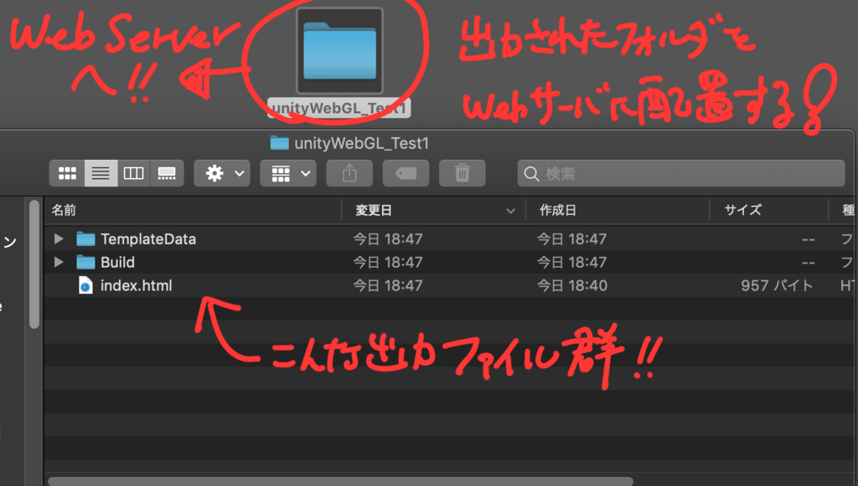
Task: Click the magnifier icon in search field
Action: [x=531, y=174]
